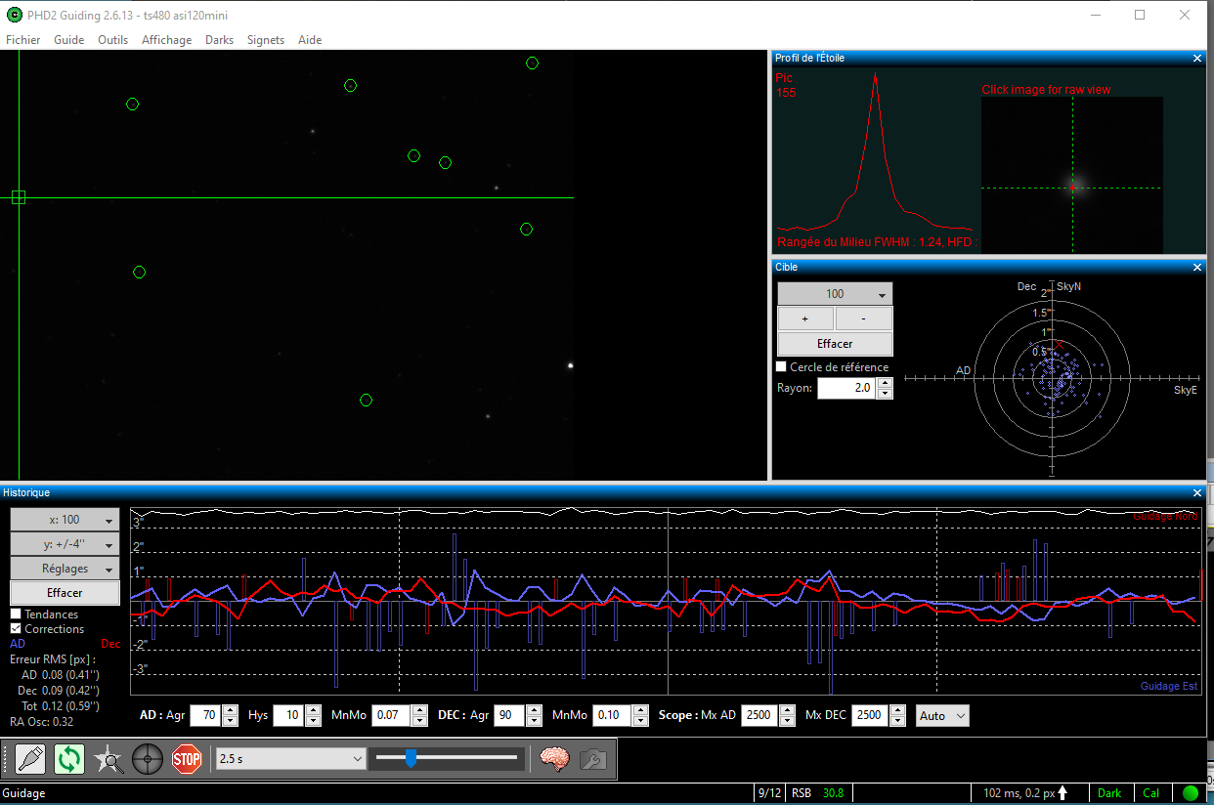Open the Auto DEC guide mode dropdown
The width and height of the screenshot is (1214, 805).
click(942, 716)
